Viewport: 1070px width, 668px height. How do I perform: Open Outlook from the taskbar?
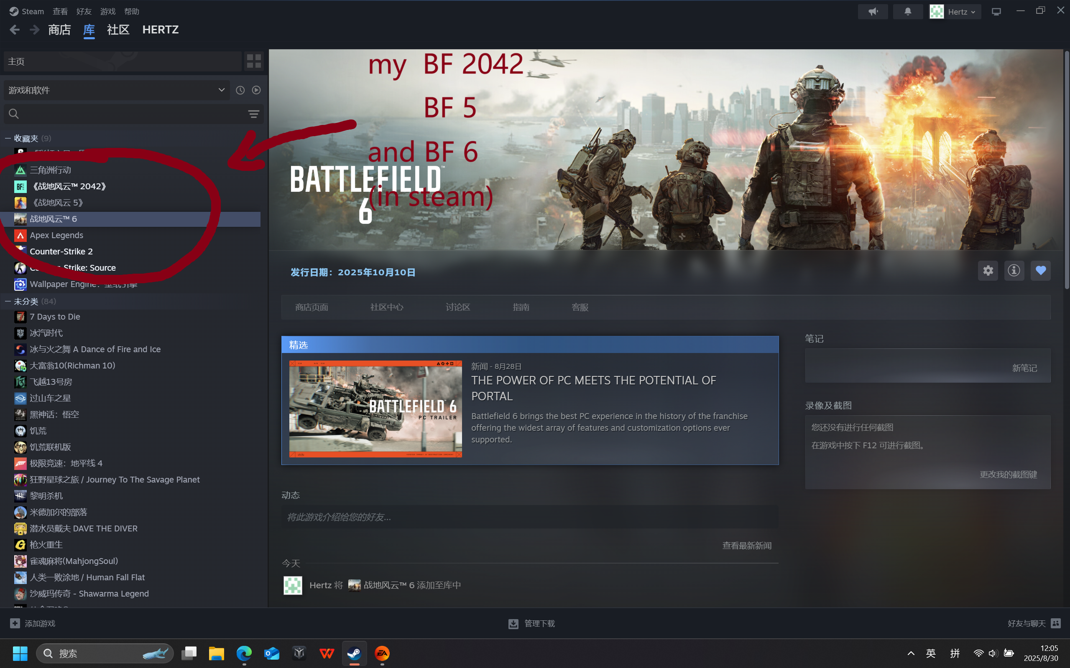pos(271,653)
